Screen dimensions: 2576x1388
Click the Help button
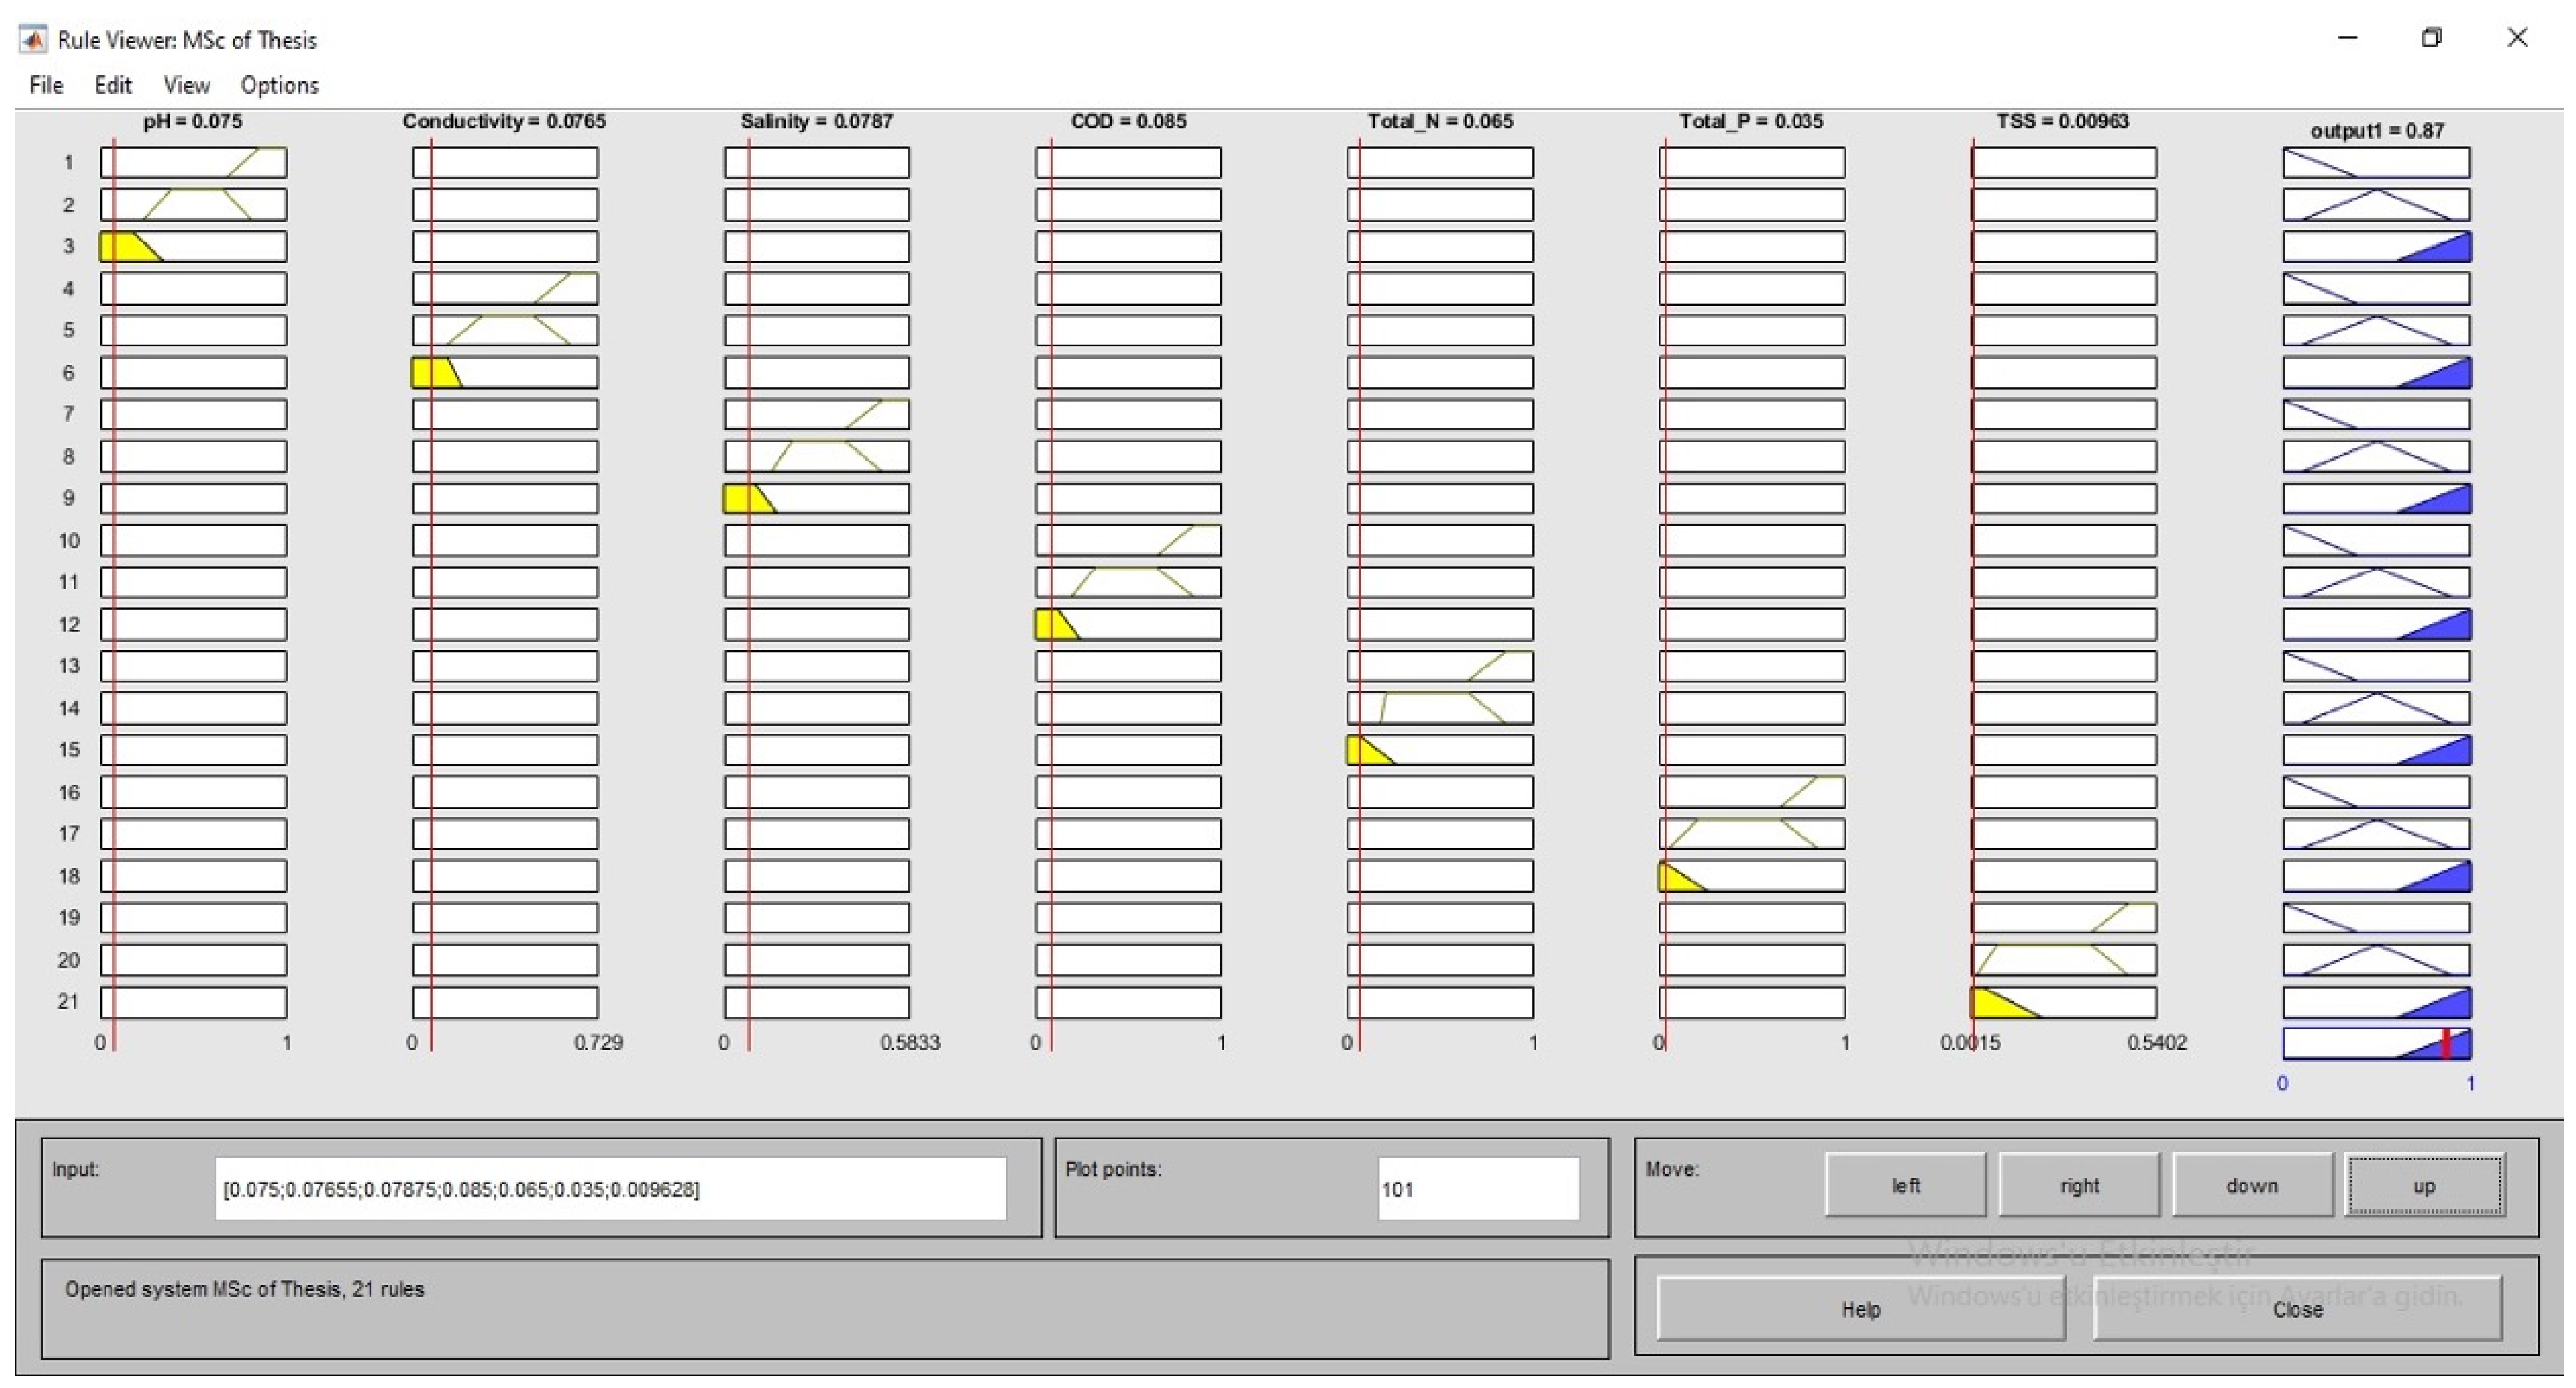pos(1860,1309)
